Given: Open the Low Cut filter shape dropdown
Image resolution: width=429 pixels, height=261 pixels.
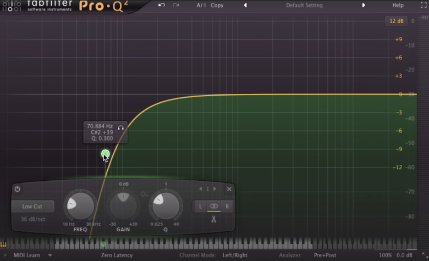Looking at the screenshot, I should (x=32, y=207).
